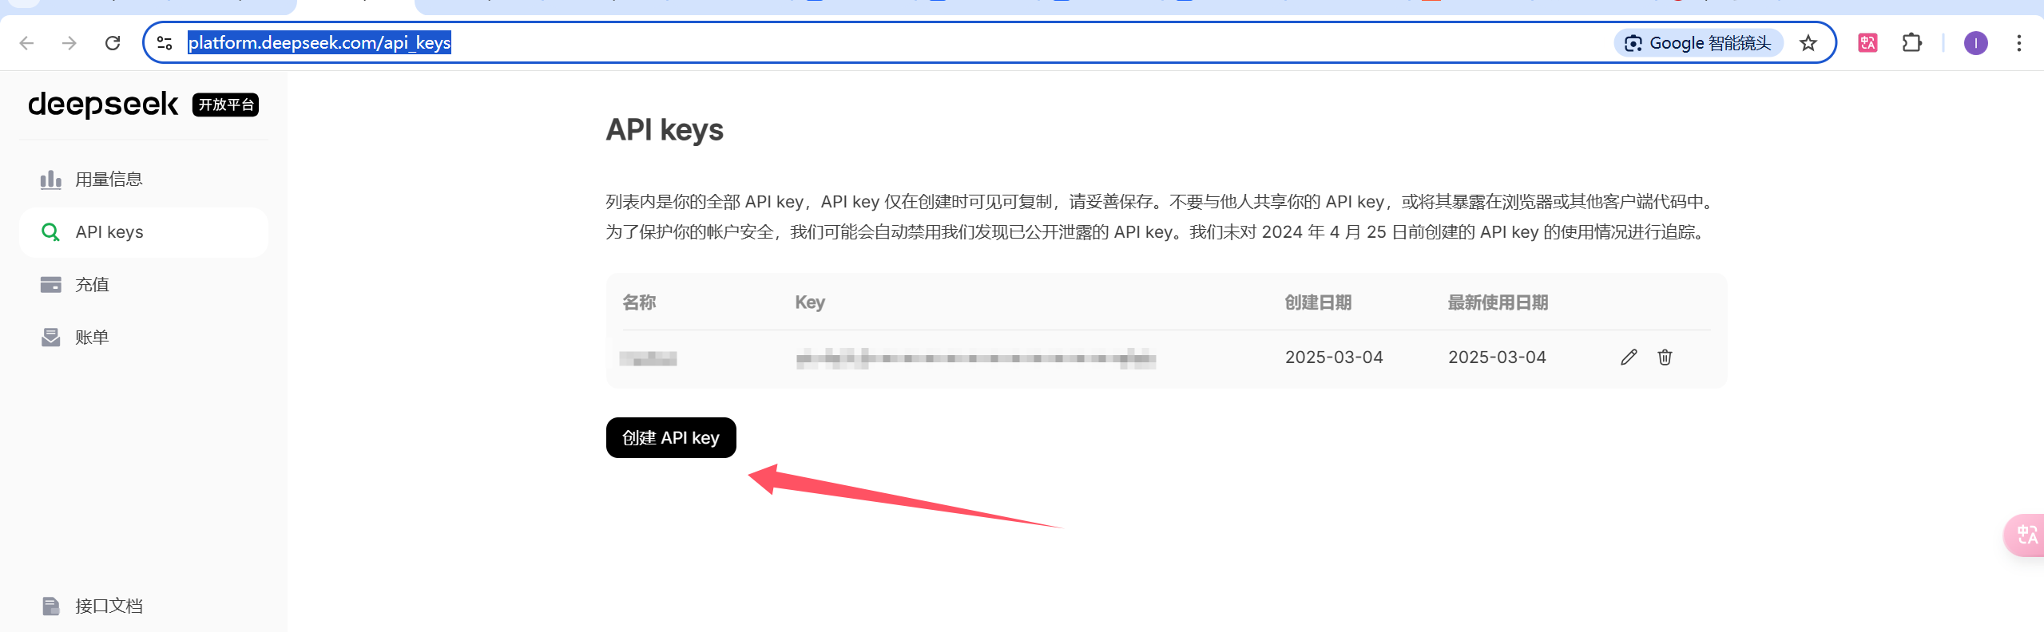Screen dimensions: 2044x632
Task: Open 用量信息 in the sidebar
Action: [x=144, y=180]
